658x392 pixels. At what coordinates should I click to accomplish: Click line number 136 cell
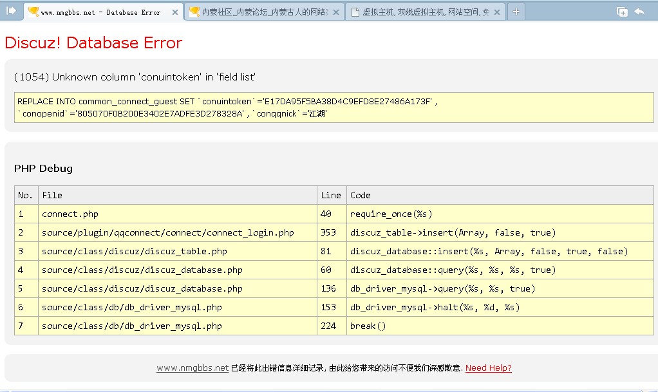tap(332, 289)
